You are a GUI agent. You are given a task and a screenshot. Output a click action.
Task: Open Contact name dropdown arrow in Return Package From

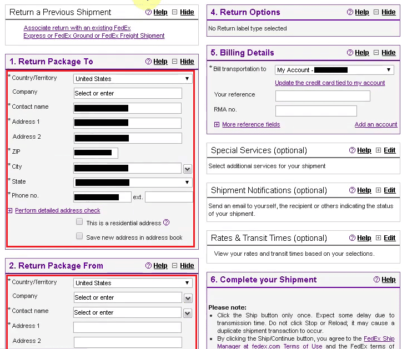[188, 313]
